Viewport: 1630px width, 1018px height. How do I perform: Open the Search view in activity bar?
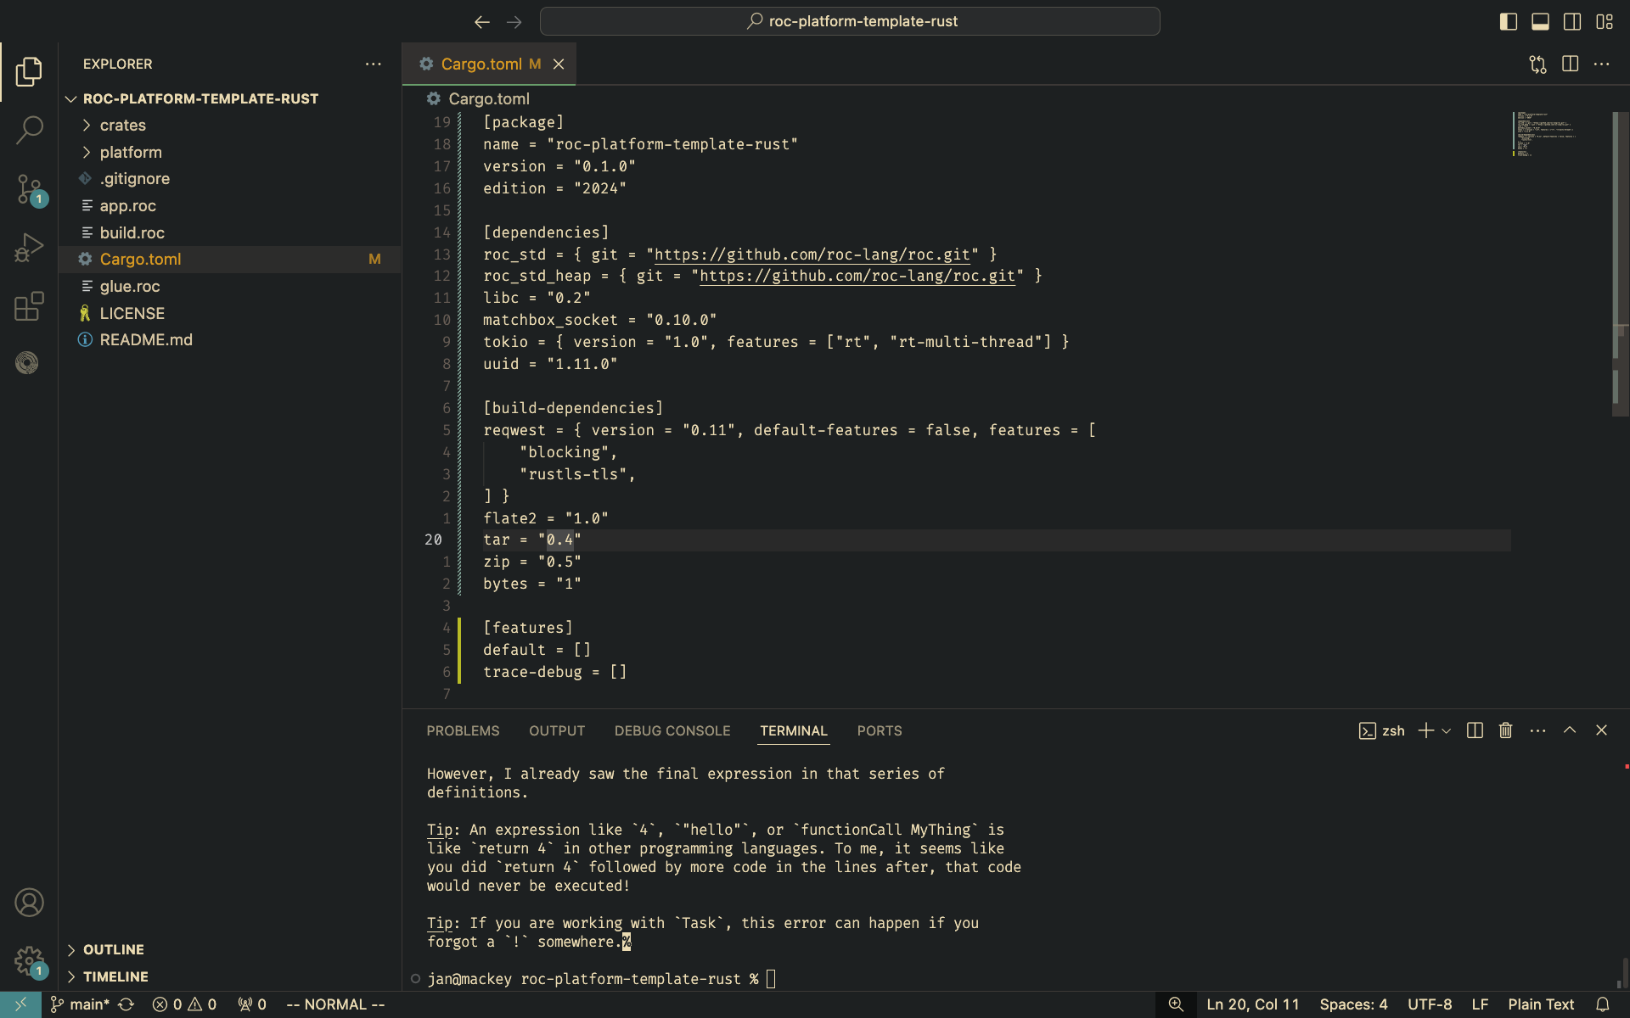point(29,130)
